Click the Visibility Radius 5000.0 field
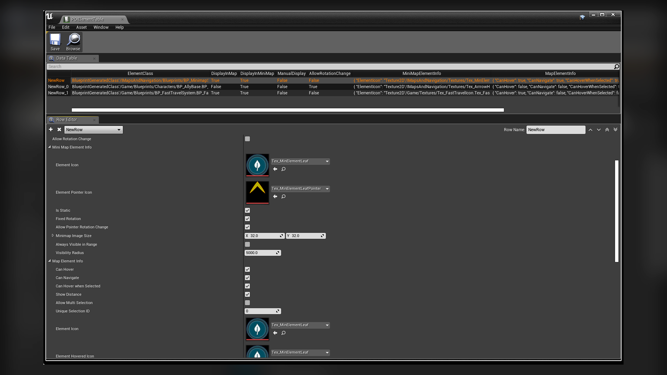The height and width of the screenshot is (375, 667). coord(263,253)
